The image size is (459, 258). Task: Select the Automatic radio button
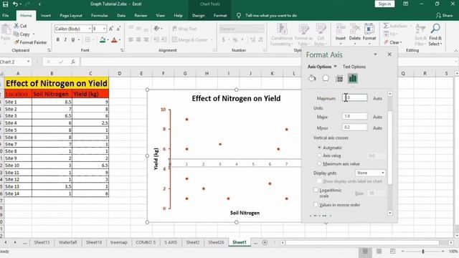pos(319,148)
